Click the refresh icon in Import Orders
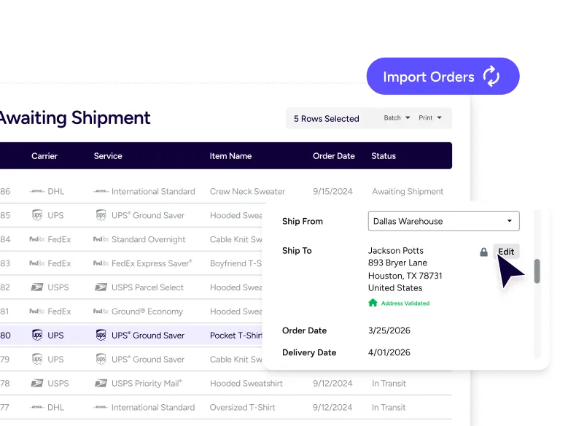 point(491,77)
